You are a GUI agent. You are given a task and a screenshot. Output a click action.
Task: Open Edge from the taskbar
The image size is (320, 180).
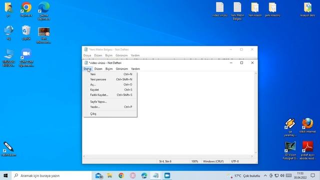click(144, 175)
